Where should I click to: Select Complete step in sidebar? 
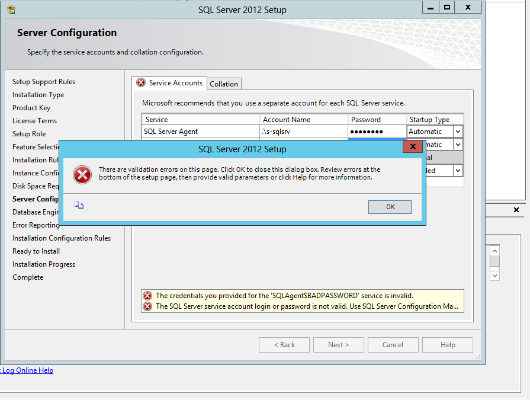(x=28, y=277)
